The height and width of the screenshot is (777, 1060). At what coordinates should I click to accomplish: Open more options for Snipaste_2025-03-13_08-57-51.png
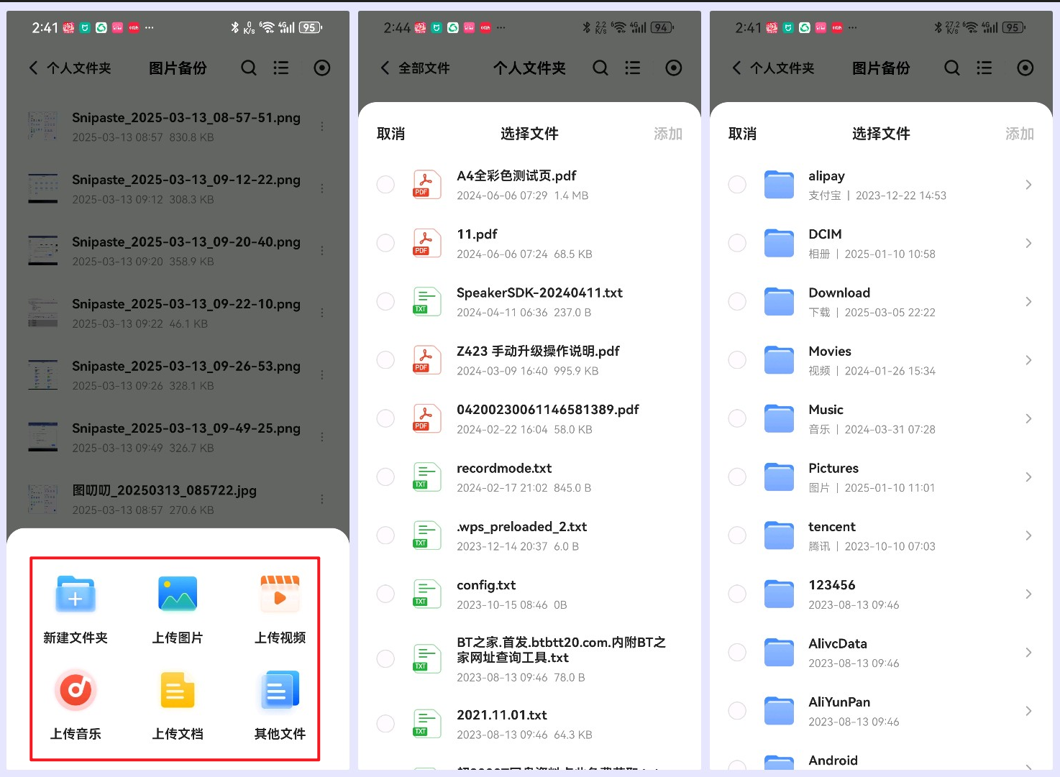click(322, 127)
